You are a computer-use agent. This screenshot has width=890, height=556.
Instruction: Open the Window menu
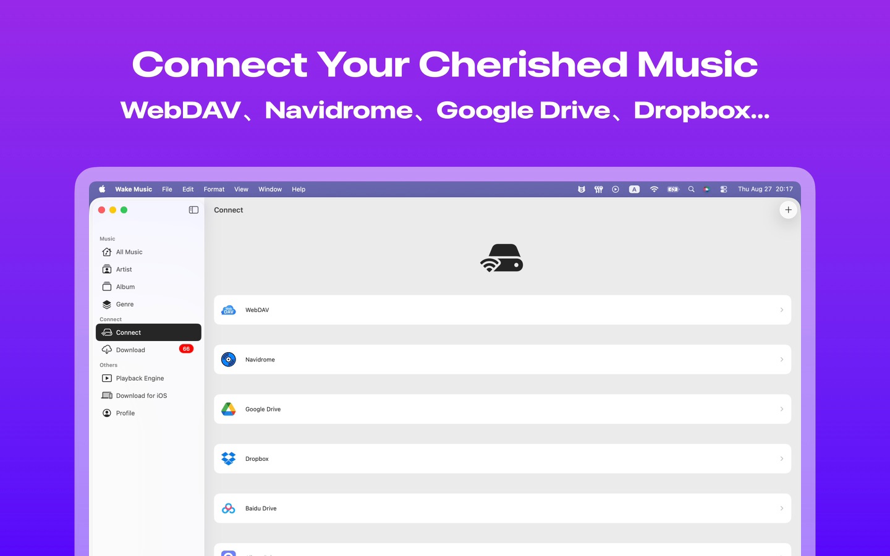coord(270,189)
